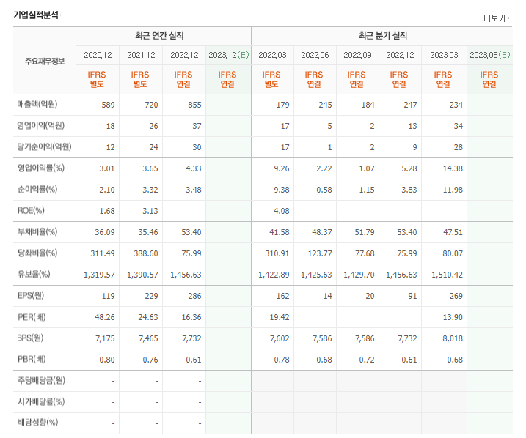Select BPS value 7,175

tap(105, 338)
